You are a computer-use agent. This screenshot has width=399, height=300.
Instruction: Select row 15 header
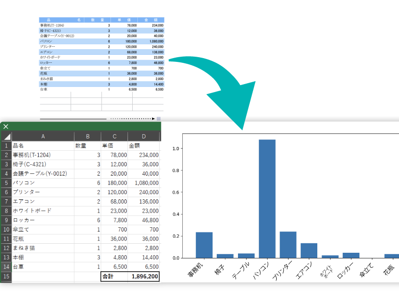(x=6, y=276)
